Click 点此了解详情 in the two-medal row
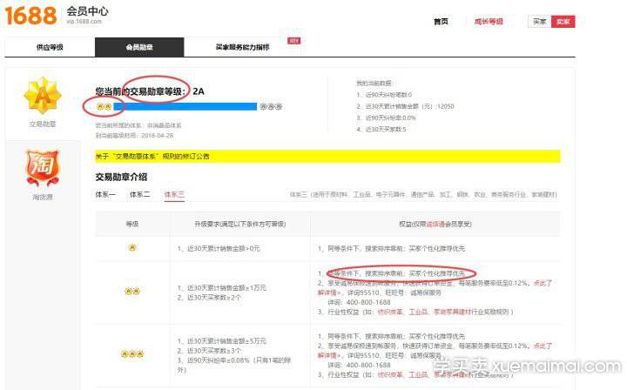 [435, 287]
